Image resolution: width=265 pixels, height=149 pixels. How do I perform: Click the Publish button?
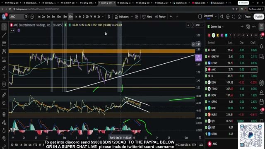259,17
